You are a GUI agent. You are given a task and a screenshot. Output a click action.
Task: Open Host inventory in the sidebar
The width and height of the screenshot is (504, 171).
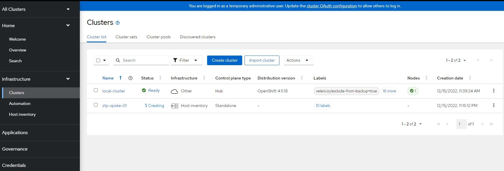(x=22, y=114)
